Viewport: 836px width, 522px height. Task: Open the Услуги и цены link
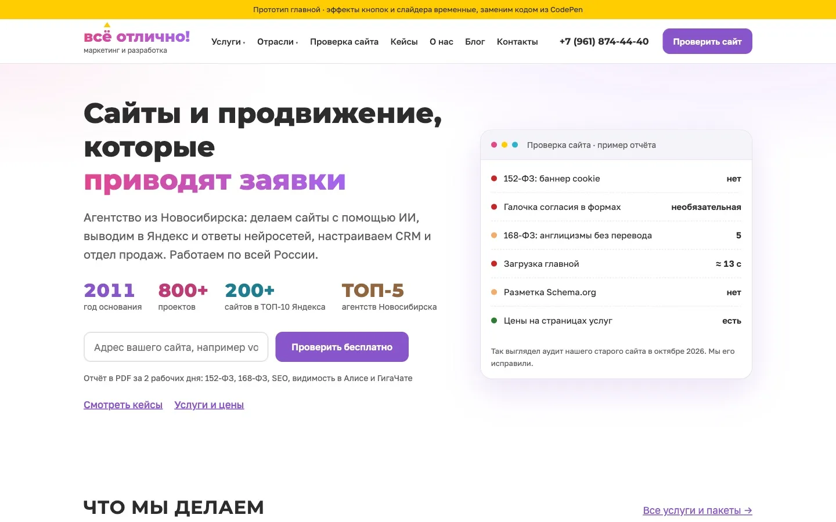pos(209,405)
